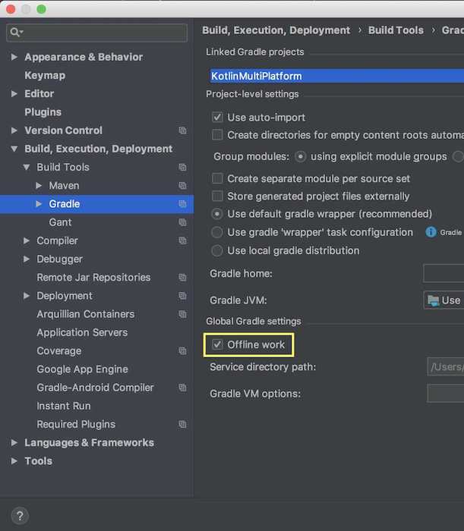Click the Gradle VM options field
This screenshot has width=464, height=531.
click(446, 394)
